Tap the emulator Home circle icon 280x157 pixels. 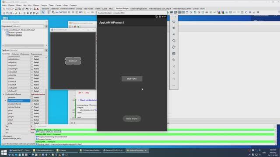(174, 73)
